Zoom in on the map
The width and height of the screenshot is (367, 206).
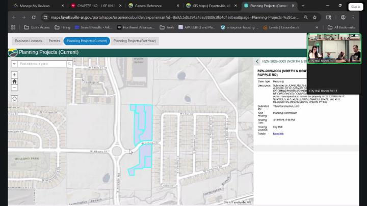(x=14, y=75)
